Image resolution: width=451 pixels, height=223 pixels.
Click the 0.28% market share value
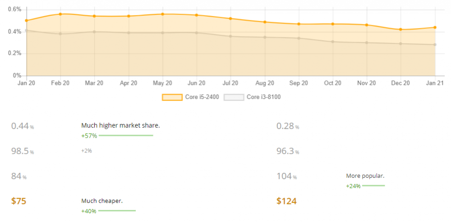pyautogui.click(x=288, y=126)
